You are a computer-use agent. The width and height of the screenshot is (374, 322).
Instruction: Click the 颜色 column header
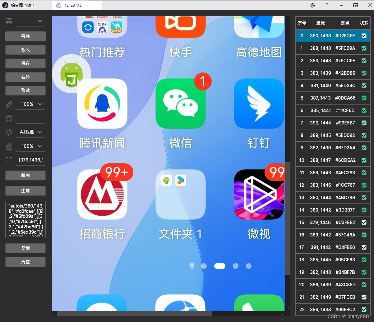pos(345,23)
